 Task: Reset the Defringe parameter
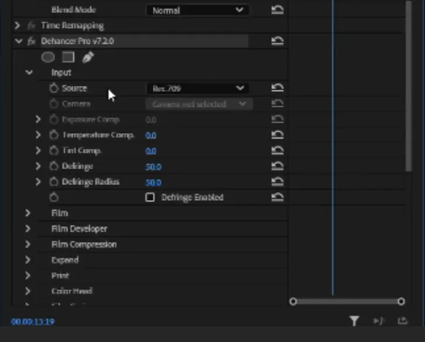(x=277, y=166)
